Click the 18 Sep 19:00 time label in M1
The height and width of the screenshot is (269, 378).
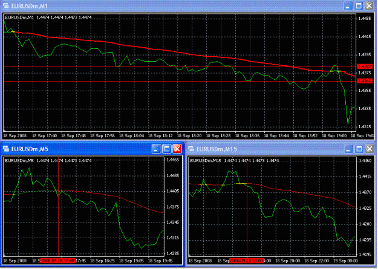coord(334,135)
